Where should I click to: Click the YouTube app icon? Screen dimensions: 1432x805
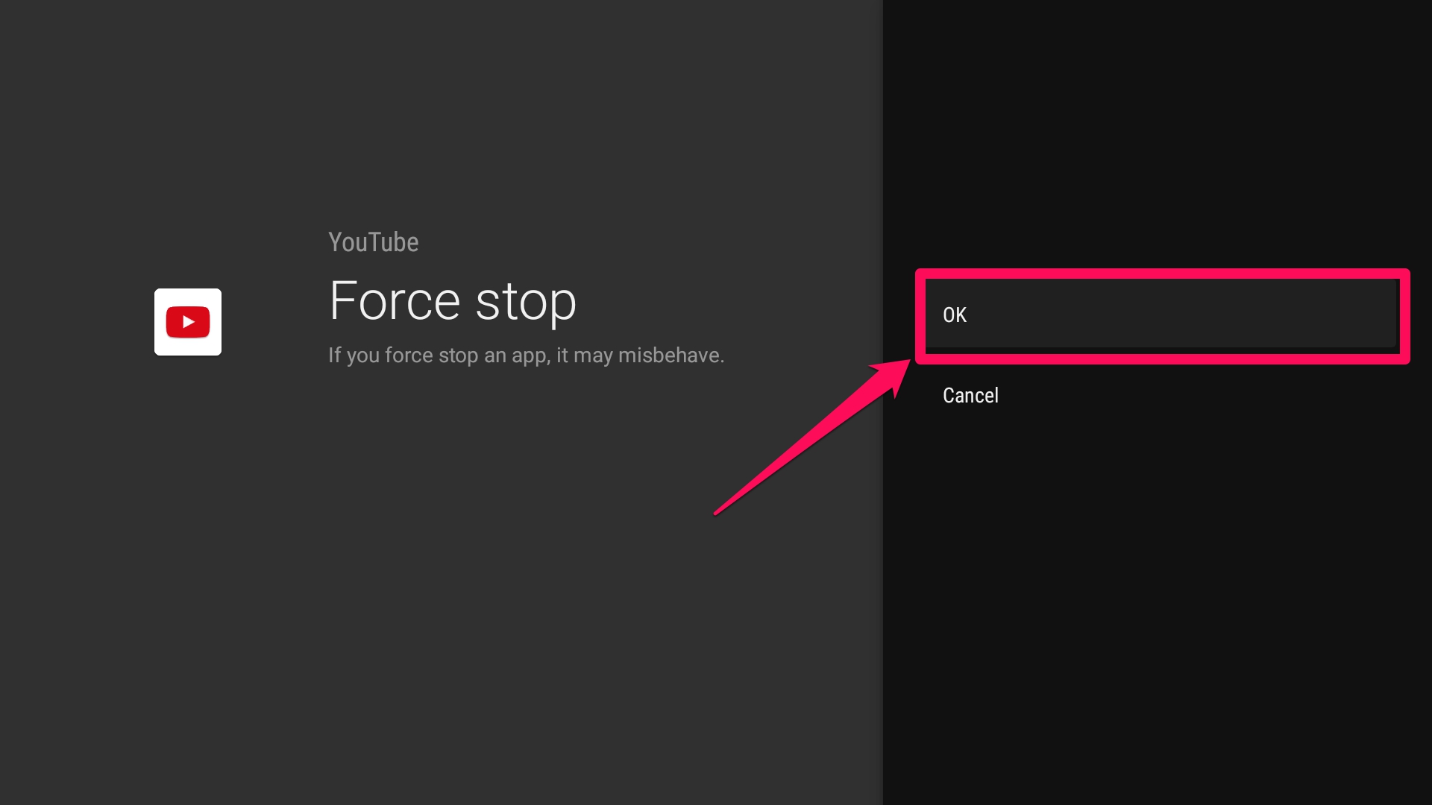click(188, 322)
